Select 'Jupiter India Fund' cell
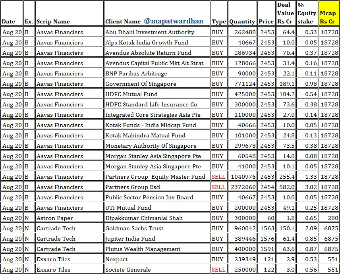The image size is (340, 274). click(157, 239)
